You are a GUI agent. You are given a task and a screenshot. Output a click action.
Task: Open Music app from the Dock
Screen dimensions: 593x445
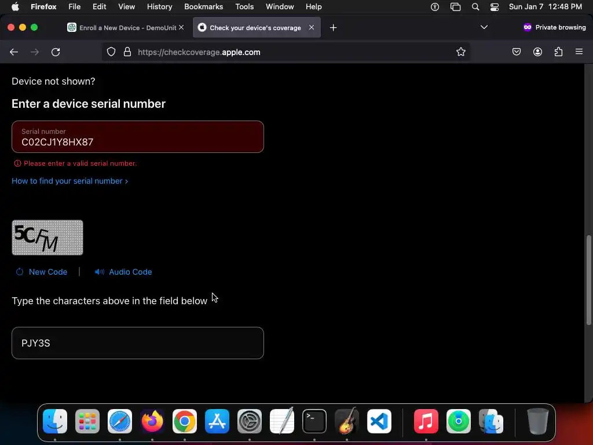click(x=426, y=421)
